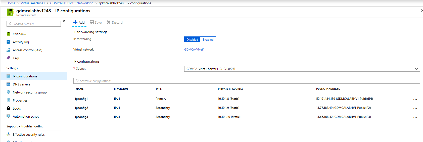Click the Add button label

(x=82, y=22)
